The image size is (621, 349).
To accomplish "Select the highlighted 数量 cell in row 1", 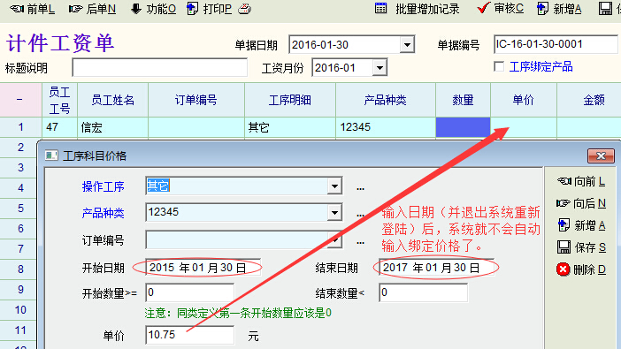I will pos(463,127).
